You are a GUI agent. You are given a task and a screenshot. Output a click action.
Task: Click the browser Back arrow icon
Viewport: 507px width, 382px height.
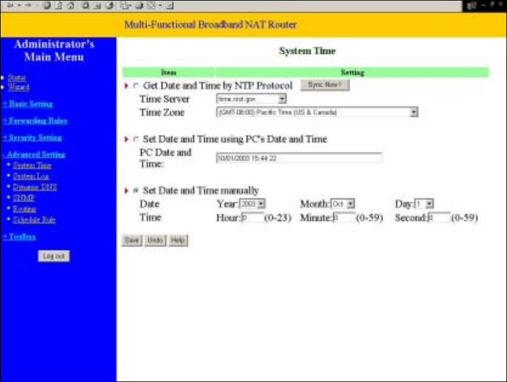coord(10,5)
